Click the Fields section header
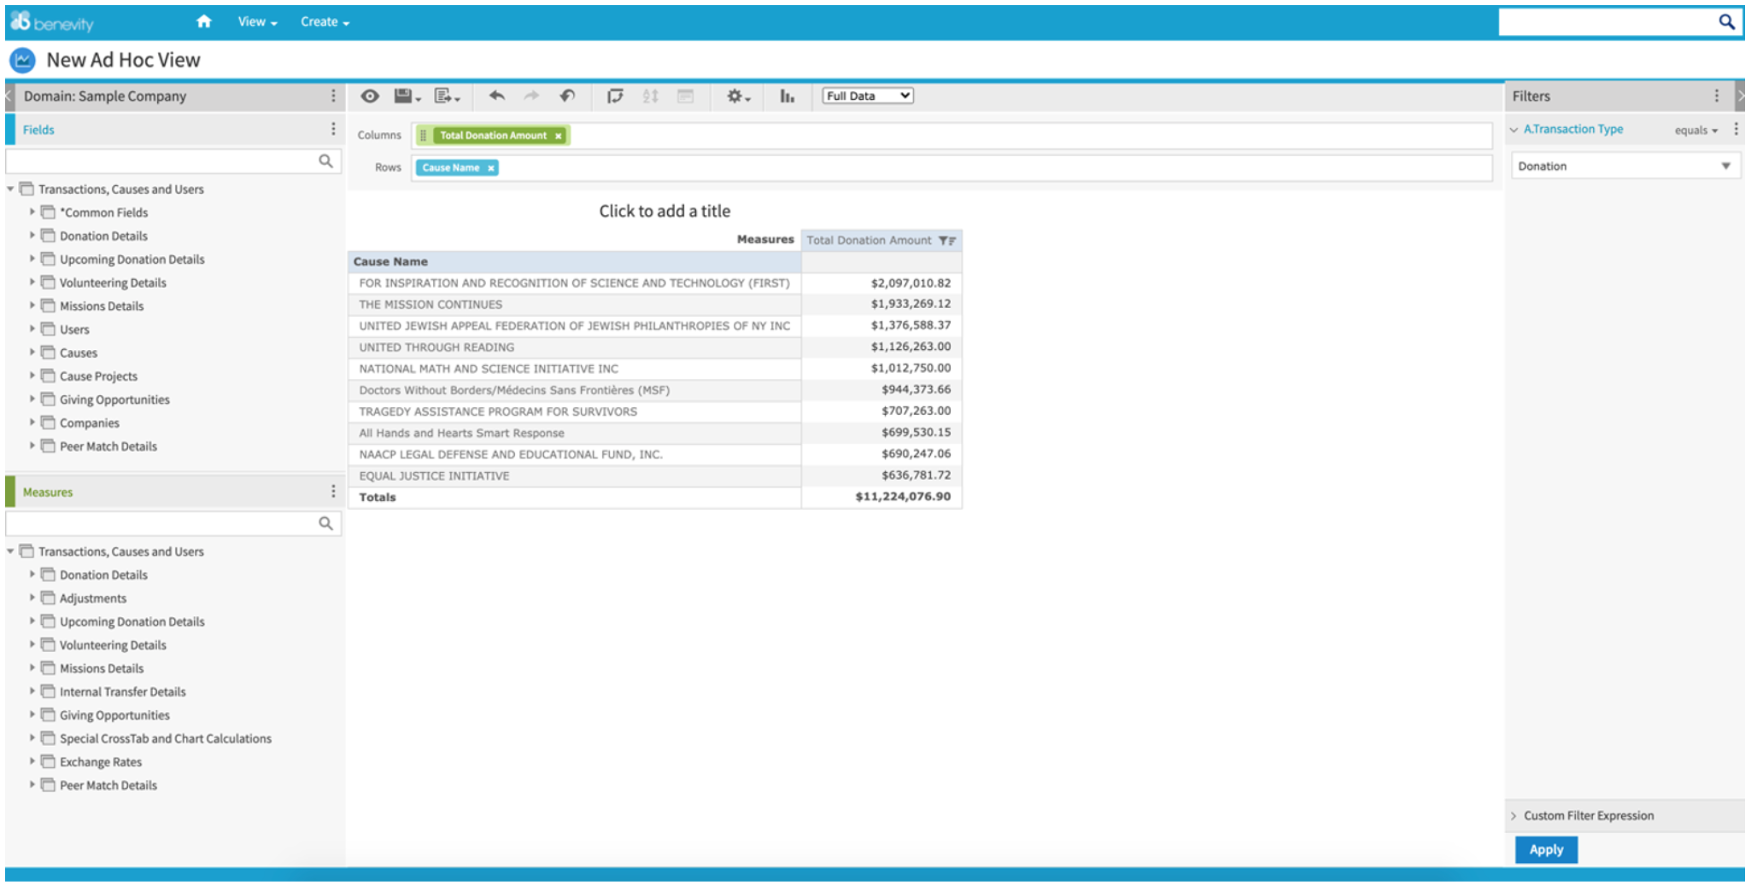1751x886 pixels. click(38, 130)
